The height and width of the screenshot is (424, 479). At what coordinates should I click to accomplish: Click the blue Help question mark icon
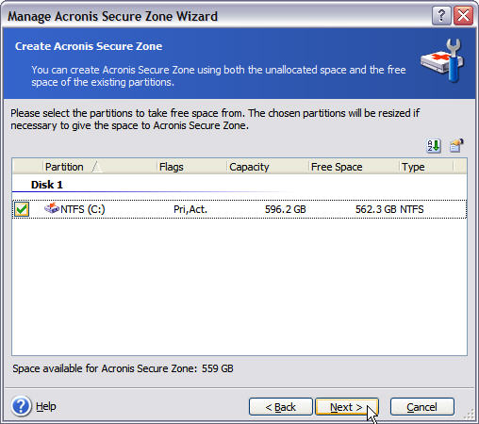(x=21, y=406)
